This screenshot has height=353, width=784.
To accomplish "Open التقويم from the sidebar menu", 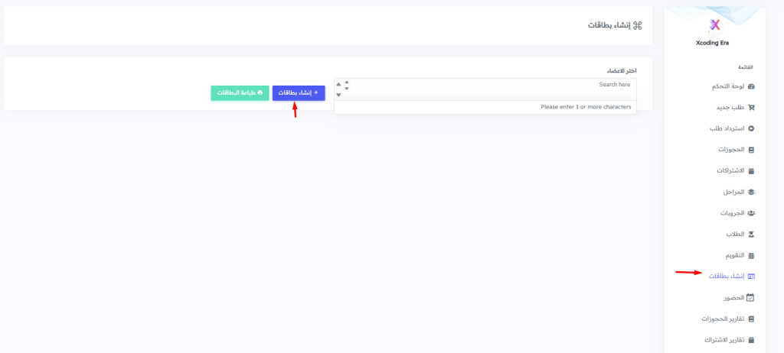I will click(740, 255).
